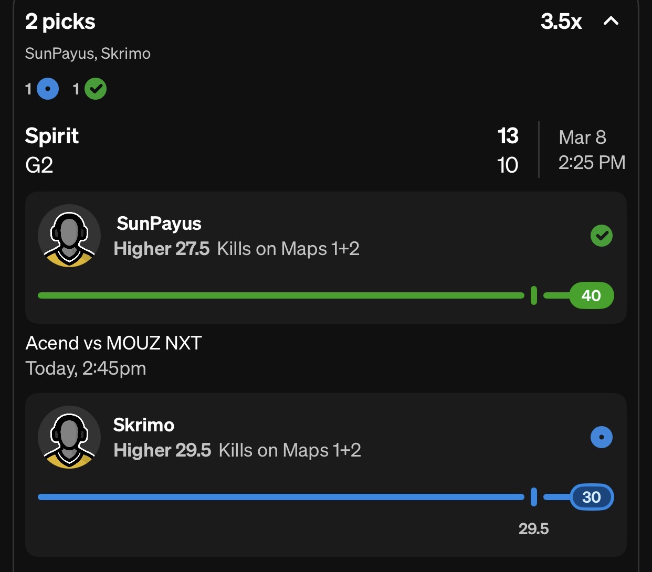Click SunPayus green kills progress bar
The image size is (652, 572).
pos(281,295)
